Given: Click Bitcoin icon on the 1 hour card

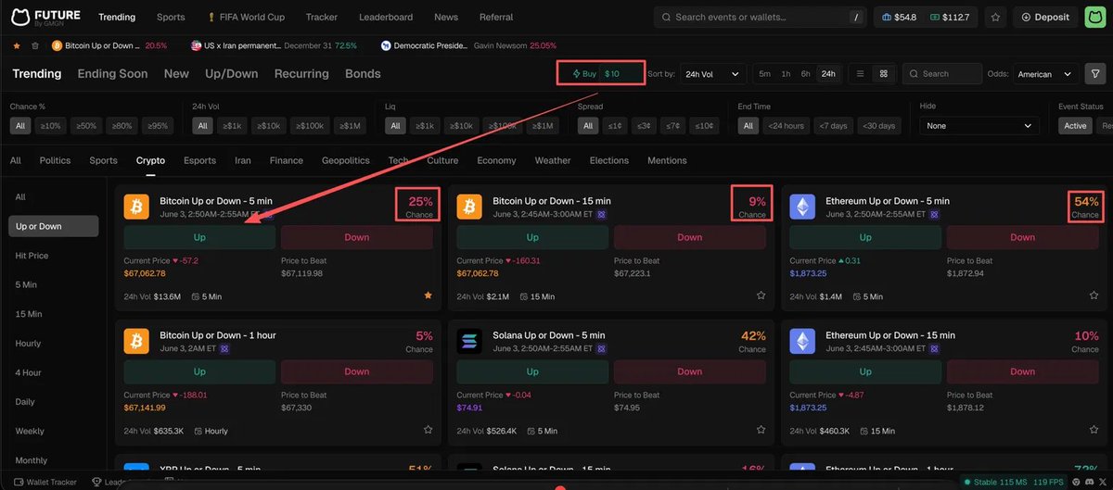Looking at the screenshot, I should [137, 341].
